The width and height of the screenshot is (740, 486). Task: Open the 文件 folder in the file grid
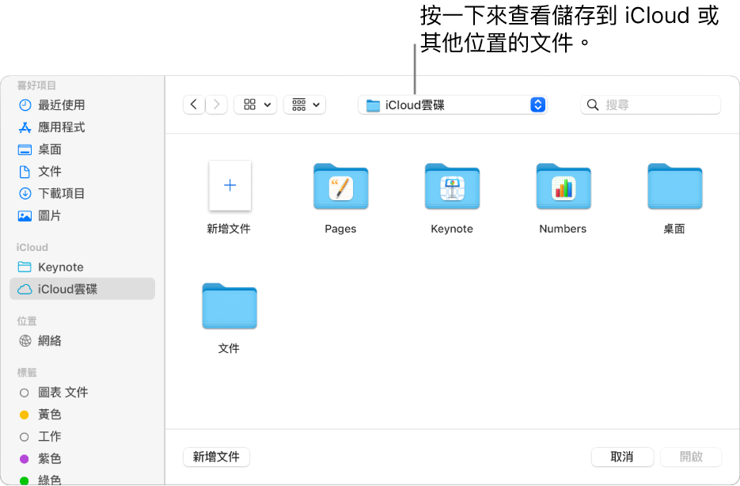point(230,306)
